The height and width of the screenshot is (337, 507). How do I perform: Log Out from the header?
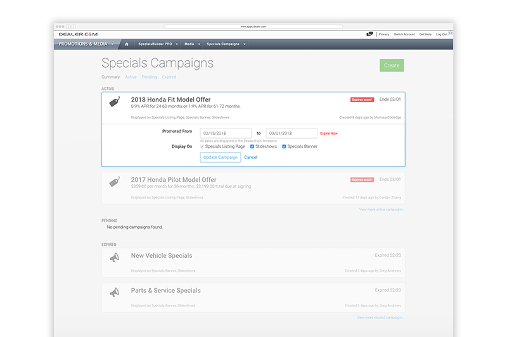tap(441, 34)
